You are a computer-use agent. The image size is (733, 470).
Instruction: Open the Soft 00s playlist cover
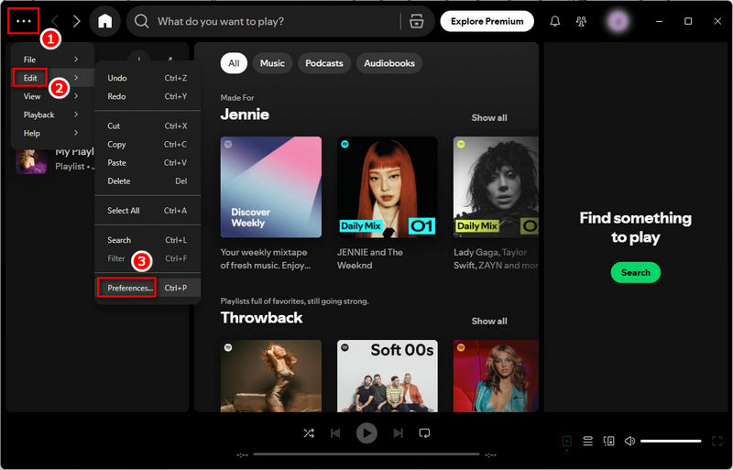click(x=388, y=376)
